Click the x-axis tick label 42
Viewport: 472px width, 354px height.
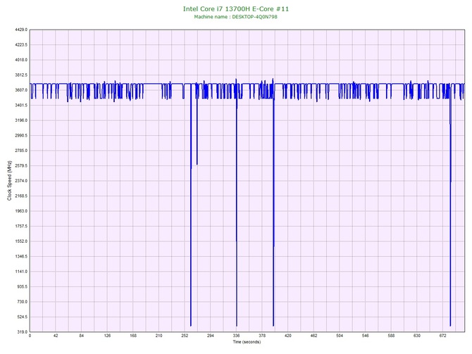(56, 336)
